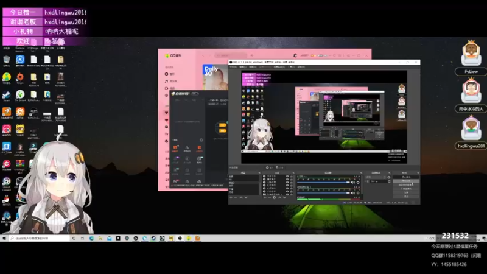487x274 pixels.
Task: Click the QQ Music search field
Action: [231, 55]
